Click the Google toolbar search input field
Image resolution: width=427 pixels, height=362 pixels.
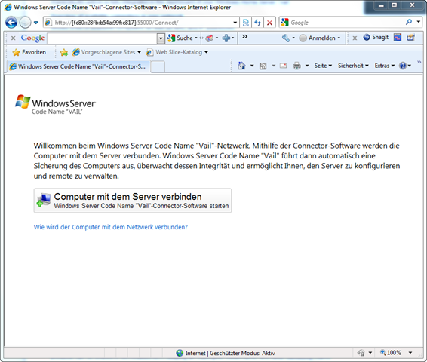click(102, 38)
